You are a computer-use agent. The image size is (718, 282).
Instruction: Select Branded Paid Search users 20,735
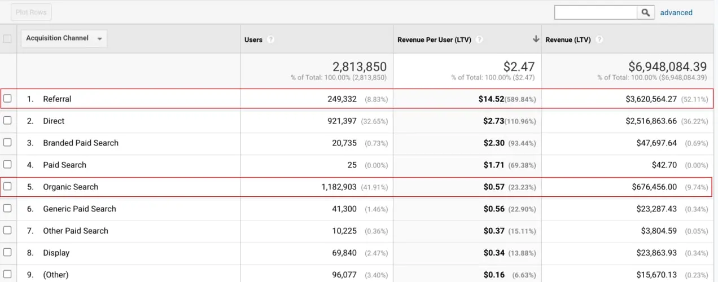[344, 143]
